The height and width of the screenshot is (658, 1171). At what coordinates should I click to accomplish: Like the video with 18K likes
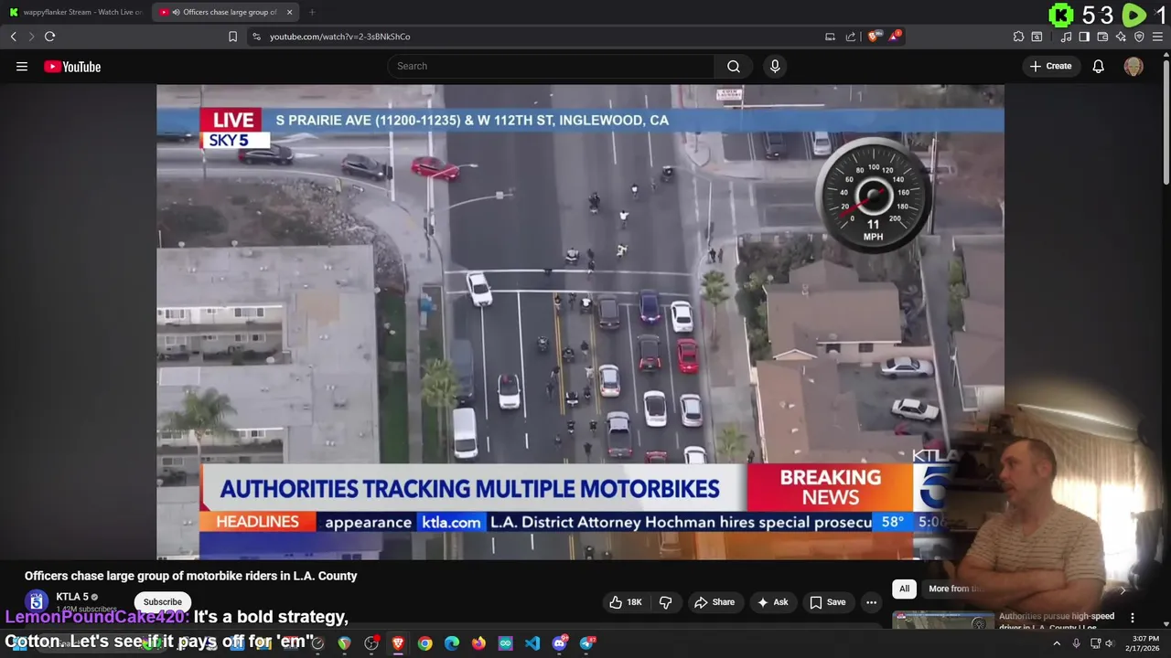pyautogui.click(x=626, y=602)
